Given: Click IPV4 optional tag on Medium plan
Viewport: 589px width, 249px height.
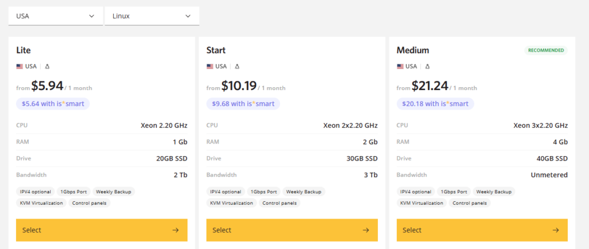Looking at the screenshot, I should coord(416,192).
